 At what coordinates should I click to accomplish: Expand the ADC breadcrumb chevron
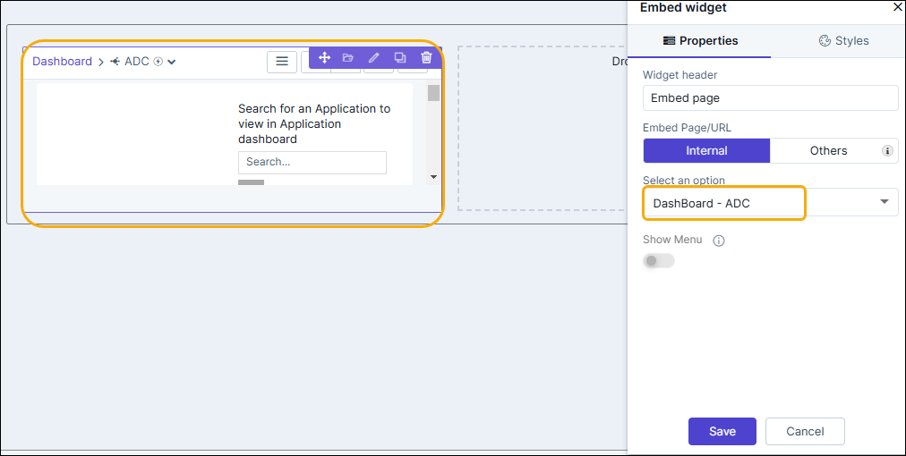click(x=172, y=62)
